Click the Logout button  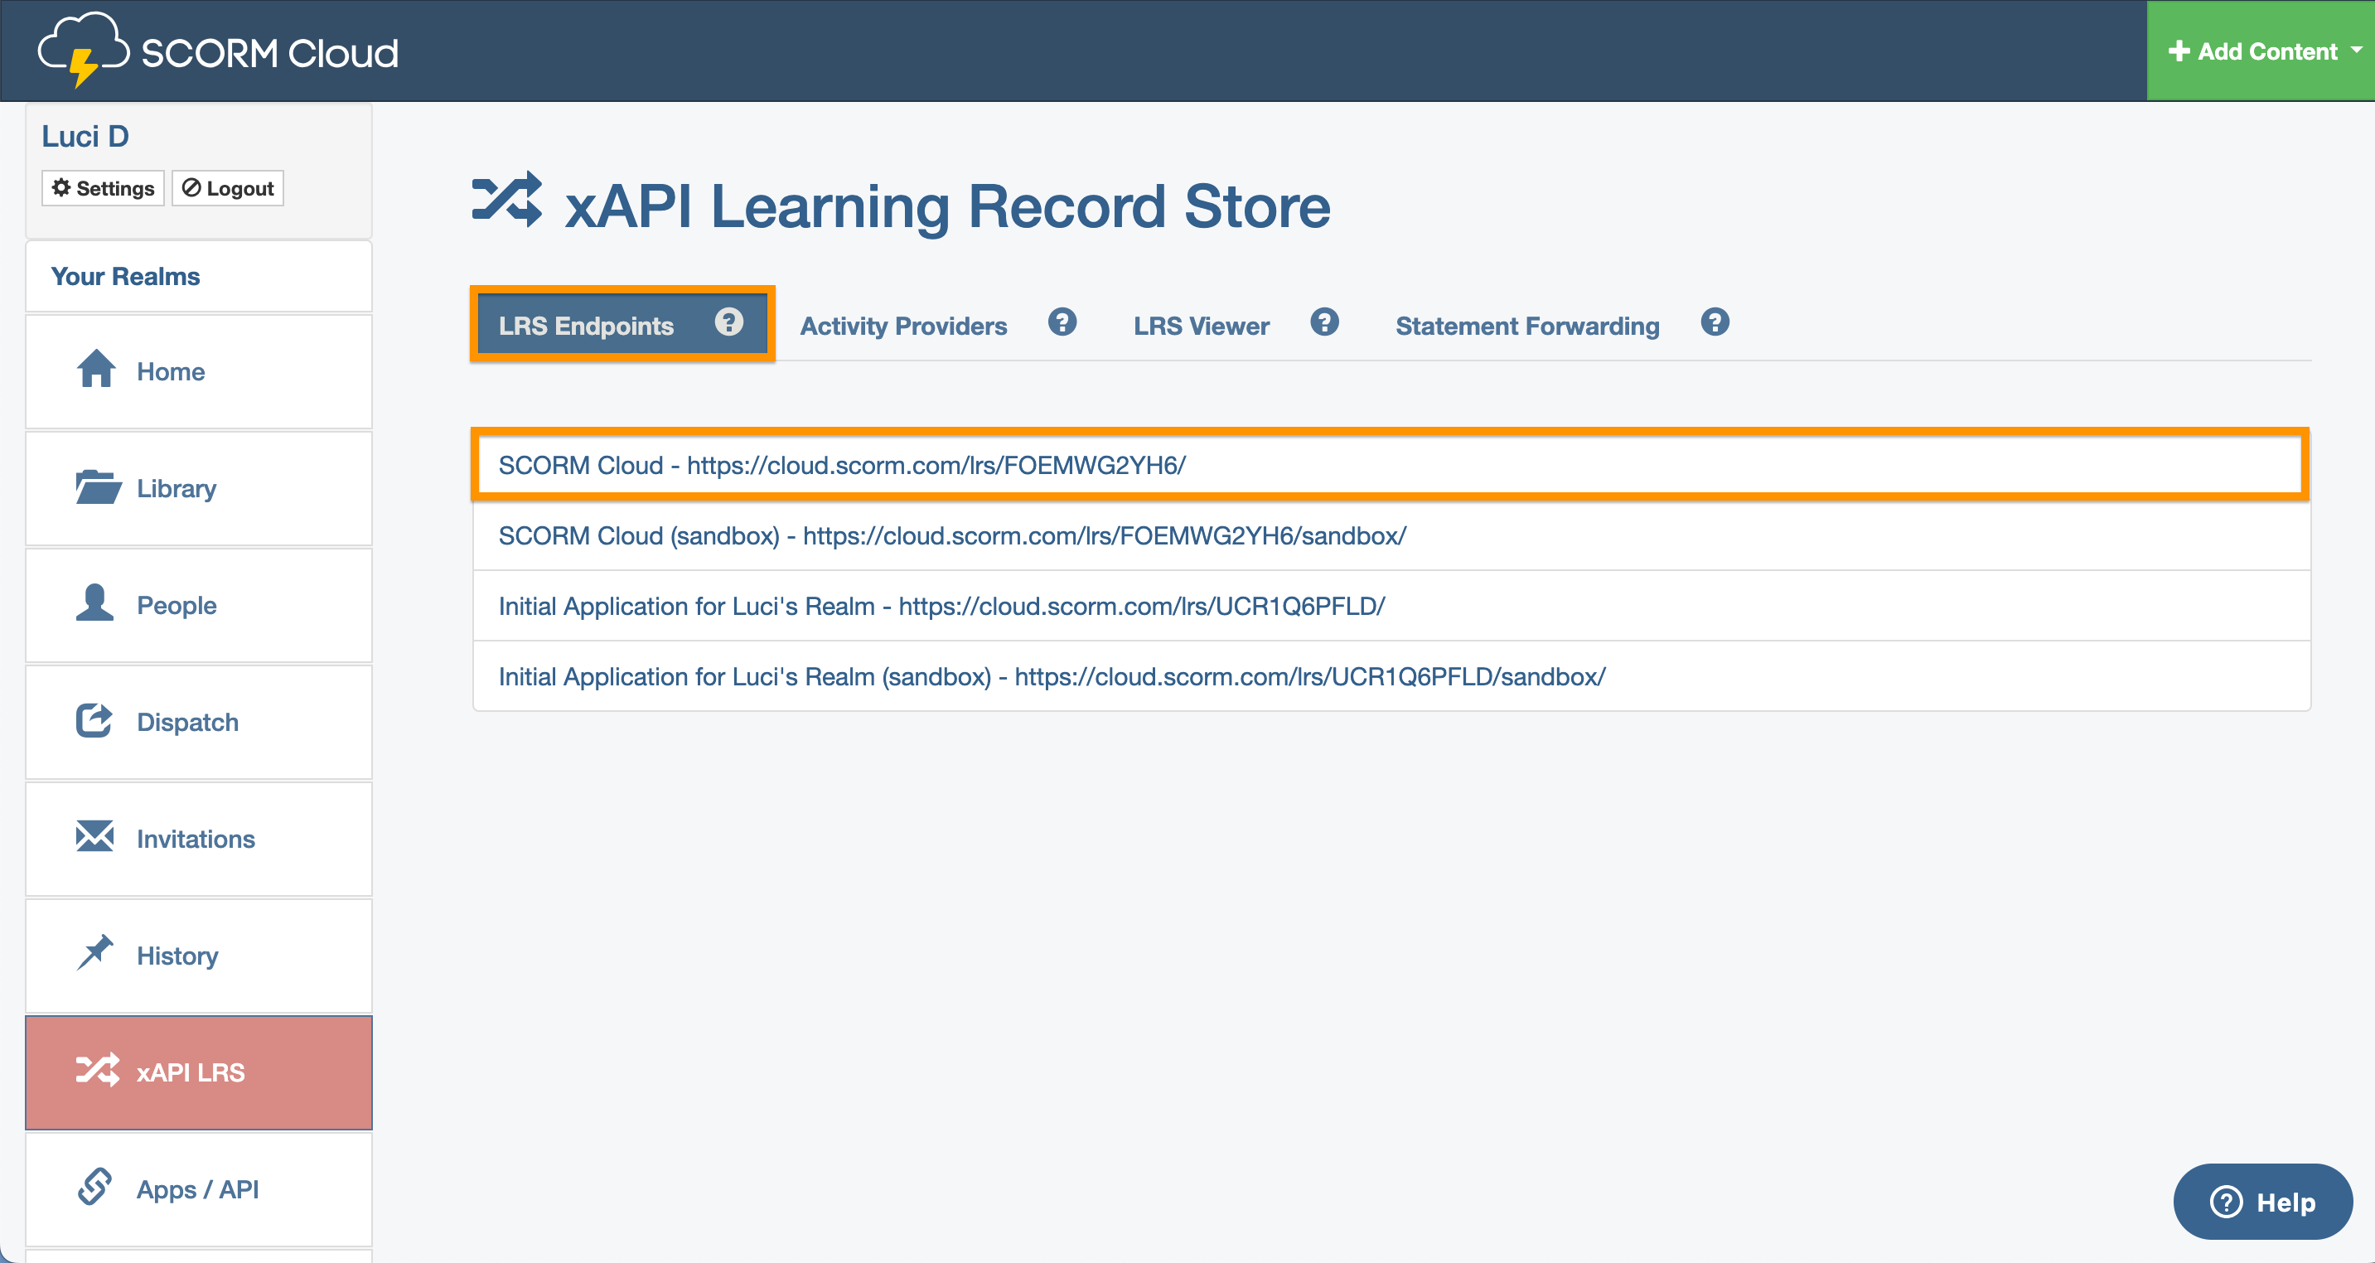227,187
